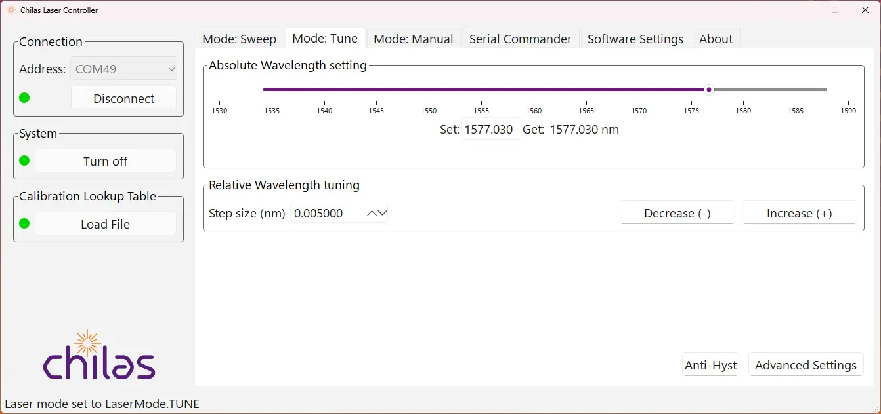
Task: Click the Decrease (-) wavelength button
Action: tap(677, 213)
